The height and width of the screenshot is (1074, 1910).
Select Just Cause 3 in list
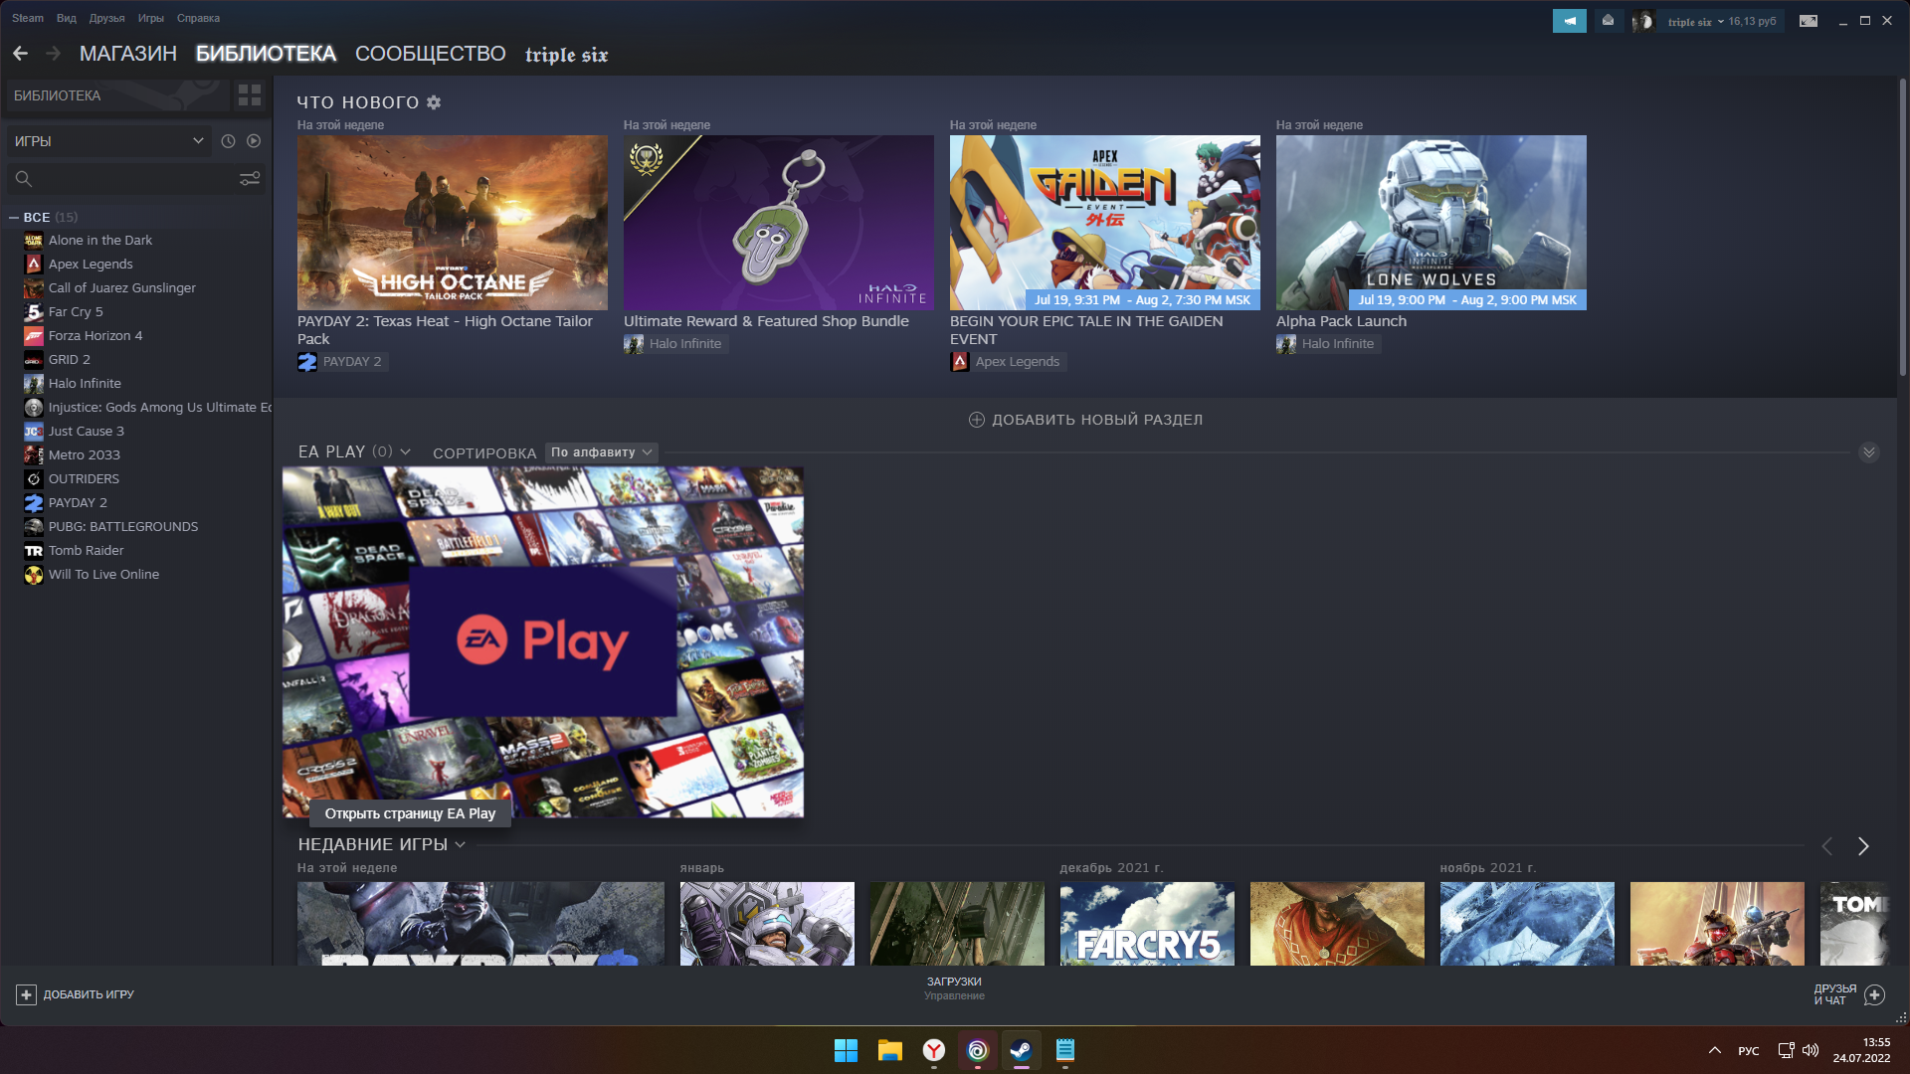[x=86, y=432]
